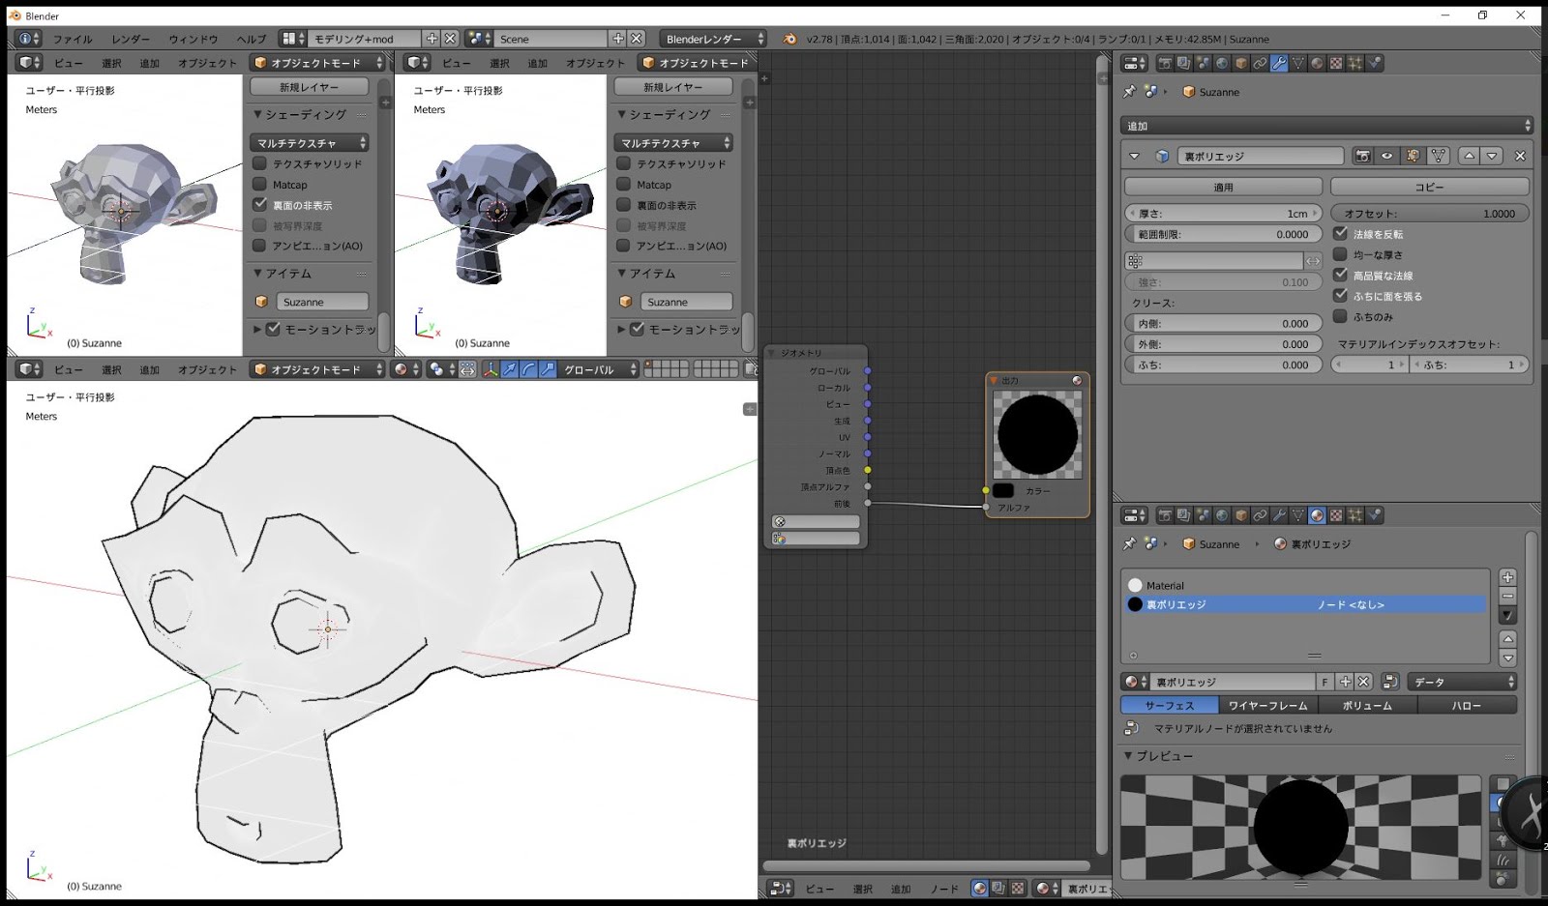Image resolution: width=1548 pixels, height=906 pixels.
Task: Open render camera tab in upper properties
Action: pyautogui.click(x=1165, y=63)
